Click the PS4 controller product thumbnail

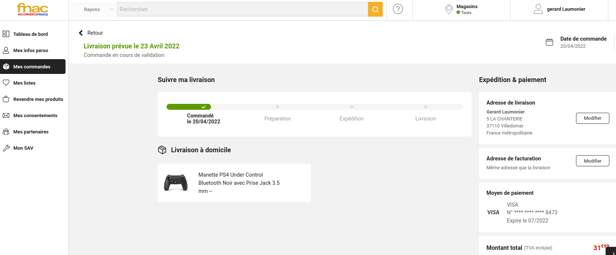coord(176,183)
